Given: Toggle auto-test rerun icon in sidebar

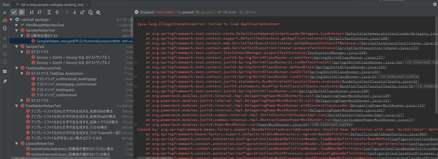Looking at the screenshot, I should click(5, 28).
